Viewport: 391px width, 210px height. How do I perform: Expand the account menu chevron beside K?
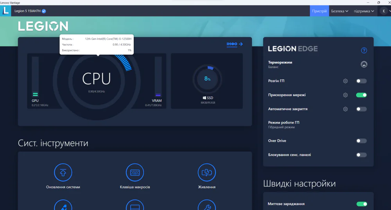coord(390,11)
